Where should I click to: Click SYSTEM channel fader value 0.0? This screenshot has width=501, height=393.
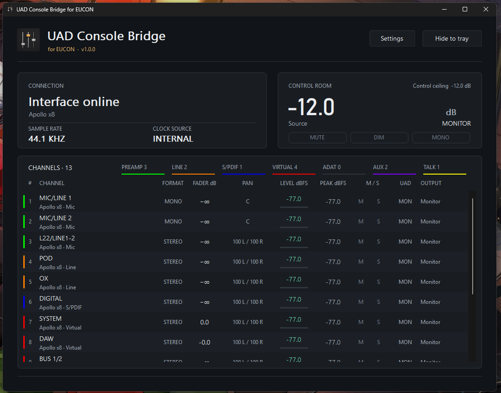coord(204,322)
